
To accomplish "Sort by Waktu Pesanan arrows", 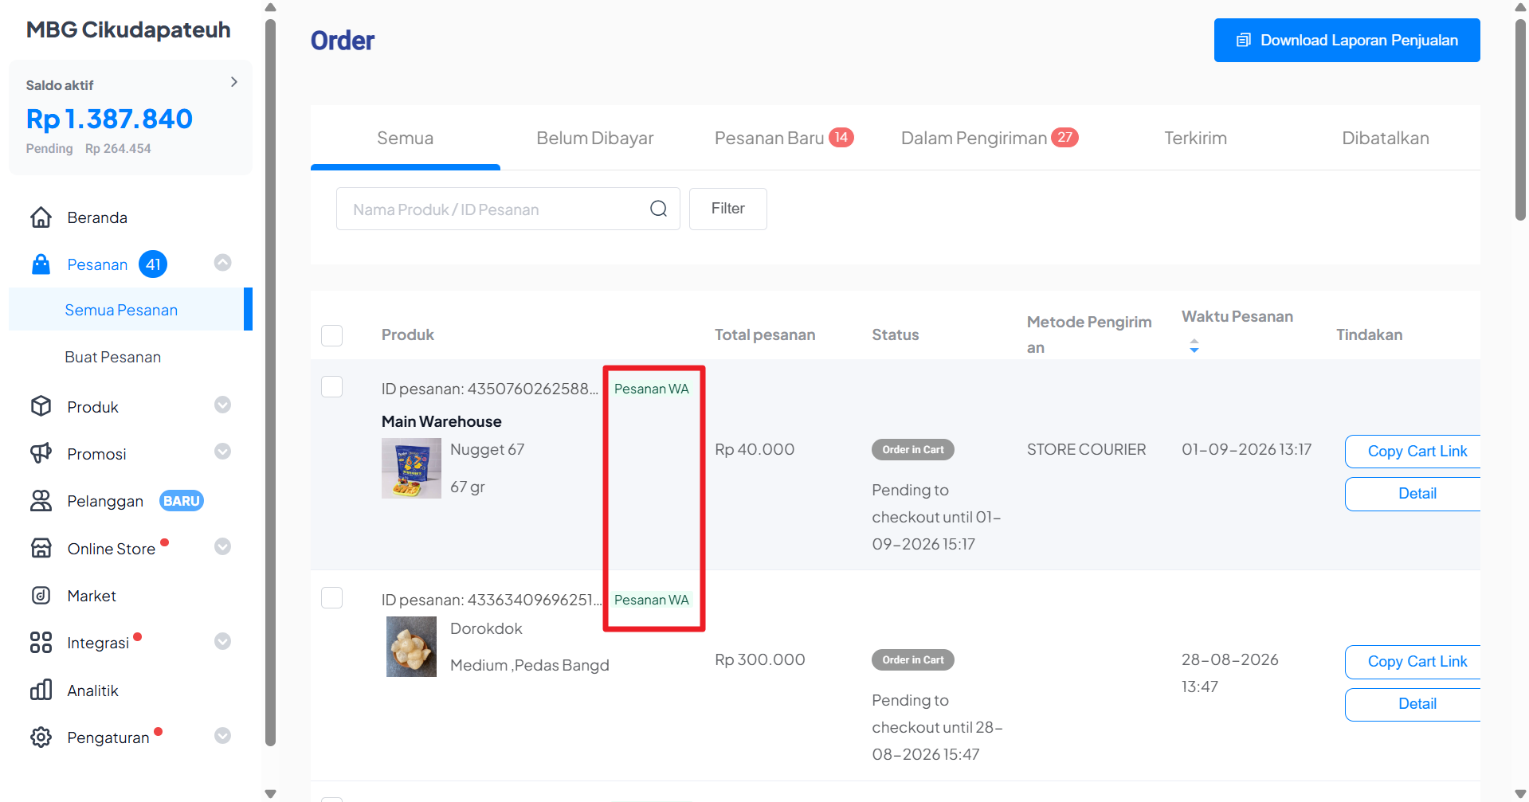I will [1194, 346].
